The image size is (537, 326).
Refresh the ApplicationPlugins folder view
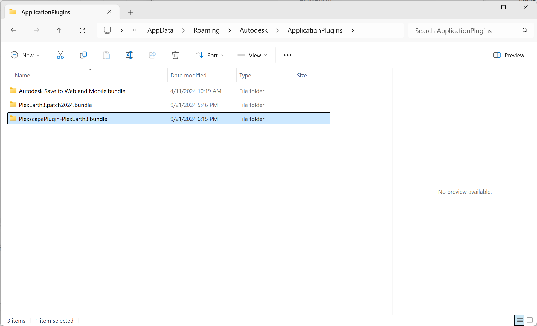pos(82,30)
